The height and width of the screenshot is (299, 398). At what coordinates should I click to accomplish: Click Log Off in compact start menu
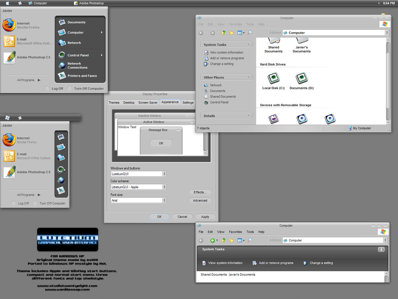click(20, 203)
